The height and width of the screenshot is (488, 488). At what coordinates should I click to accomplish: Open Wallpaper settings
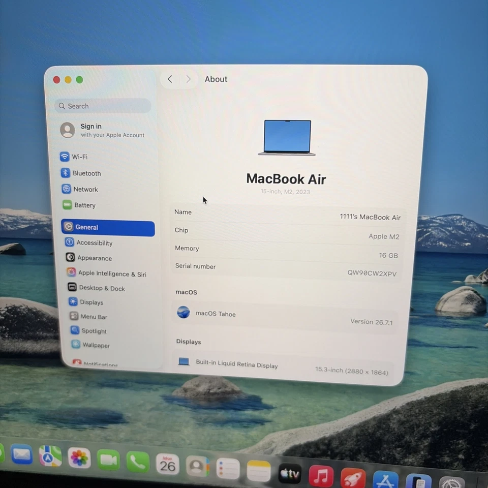[x=90, y=345]
